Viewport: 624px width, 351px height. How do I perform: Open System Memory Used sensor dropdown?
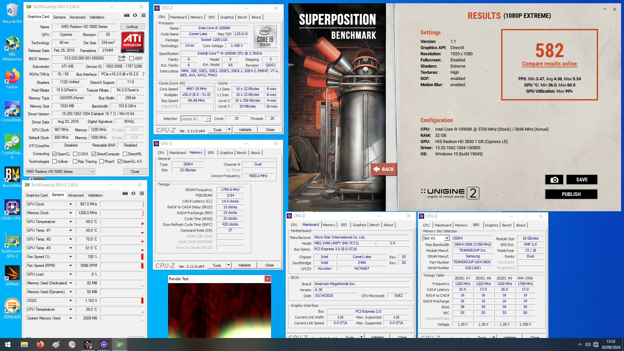click(71, 318)
